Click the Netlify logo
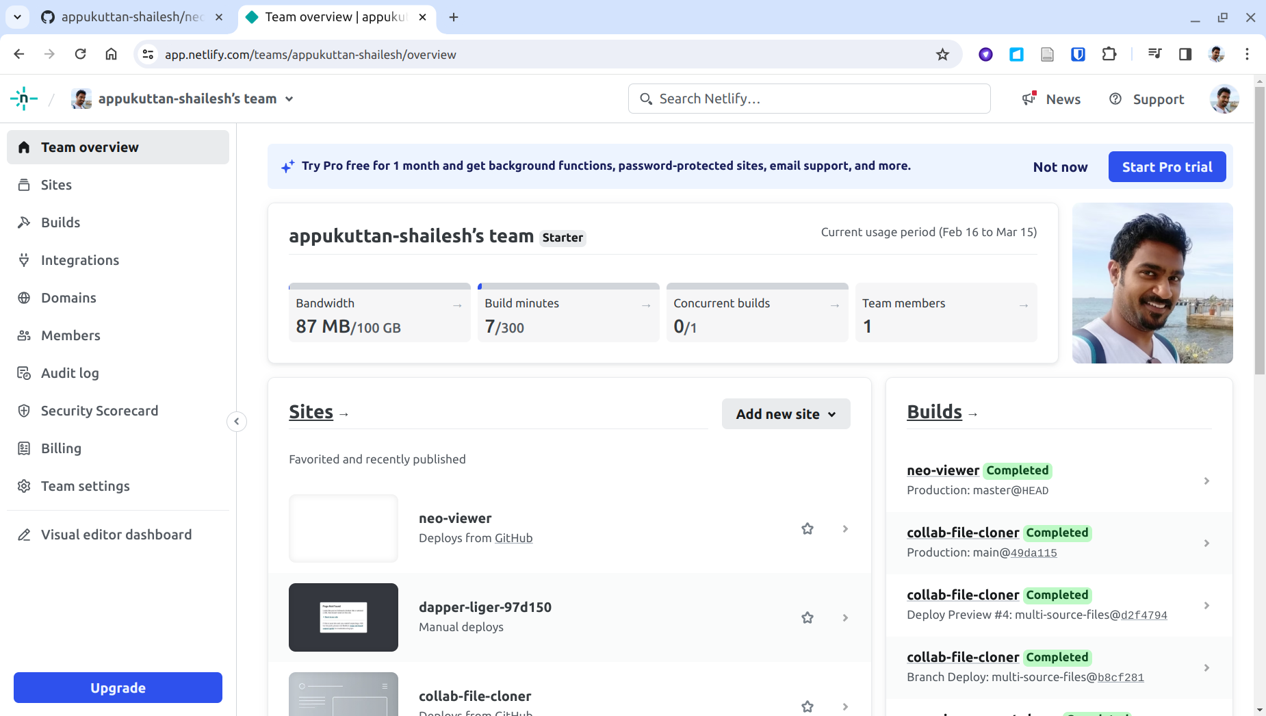The width and height of the screenshot is (1266, 716). [23, 98]
